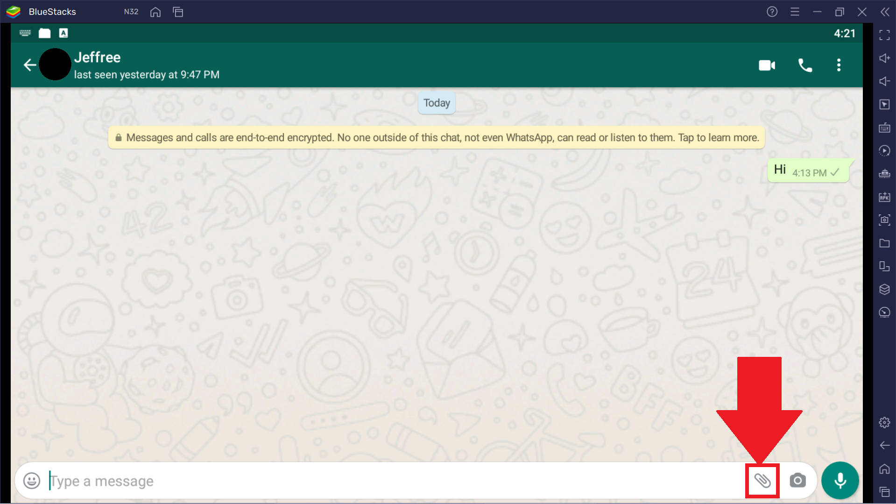
Task: Open BlueStacks multi-instance windows icon in title bar
Action: [178, 12]
